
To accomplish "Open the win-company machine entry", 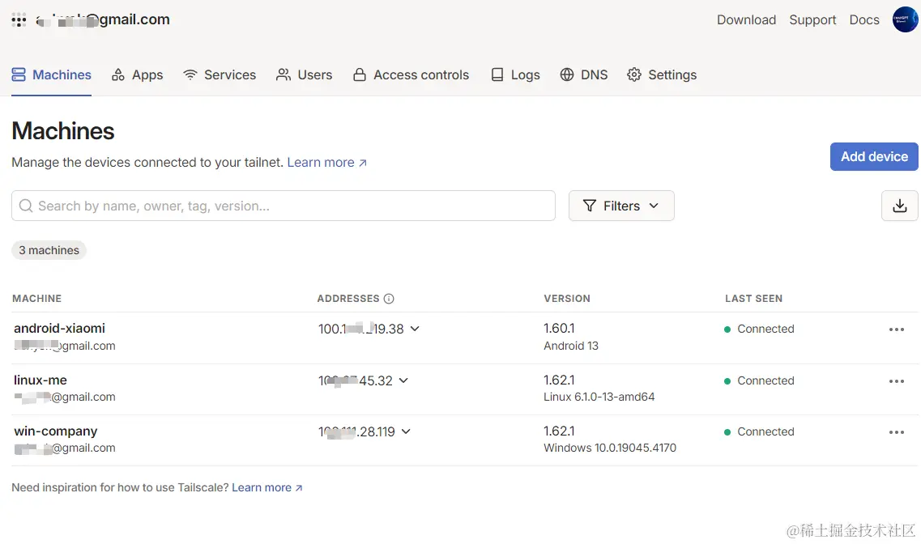I will (x=56, y=431).
